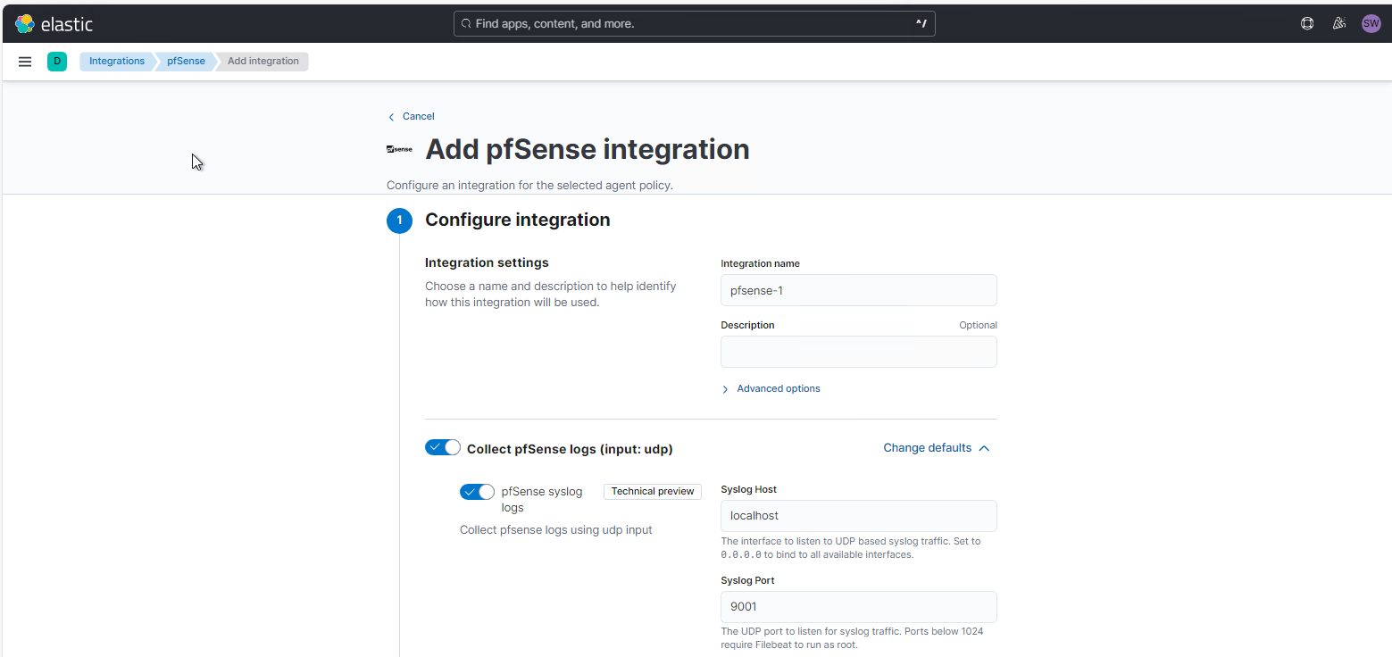Click the Configure integration heading

[518, 220]
